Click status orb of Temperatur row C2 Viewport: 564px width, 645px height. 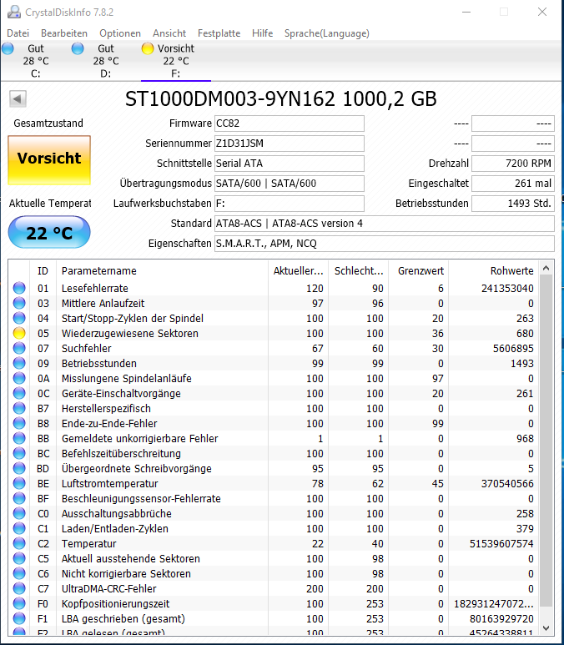click(x=19, y=543)
